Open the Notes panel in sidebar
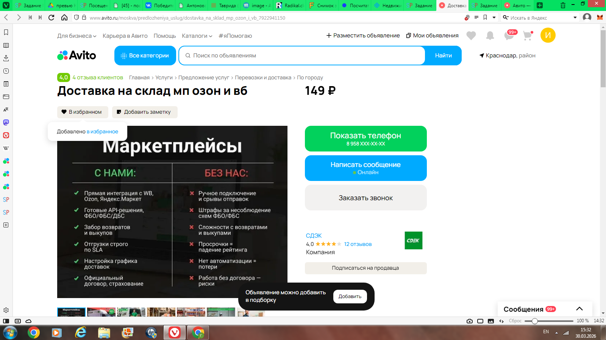 [x=6, y=84]
